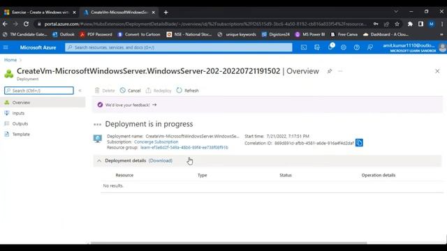
Task: Focus the left menu Search (Ctrl+/) box
Action: click(39, 91)
